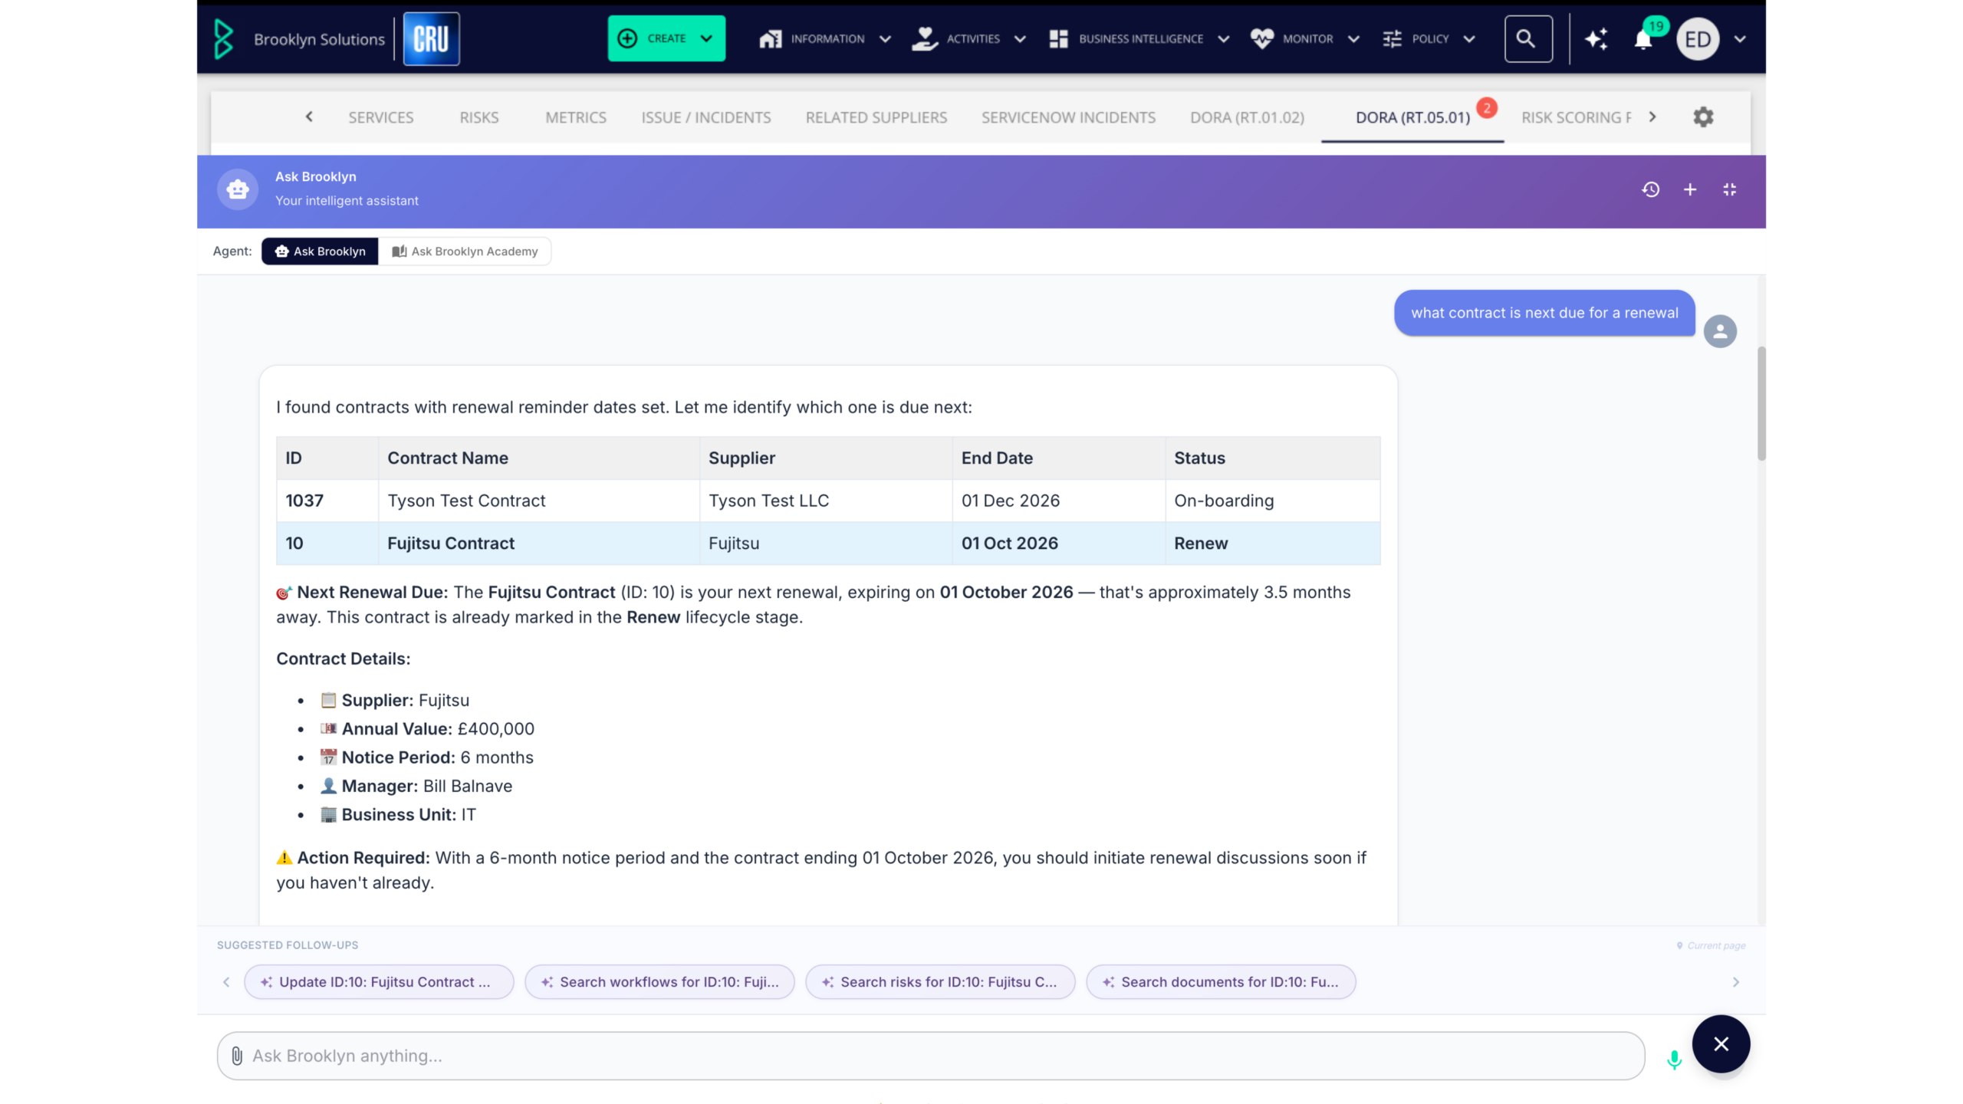This screenshot has width=1963, height=1104.
Task: Switch to the Services tab
Action: click(x=380, y=117)
